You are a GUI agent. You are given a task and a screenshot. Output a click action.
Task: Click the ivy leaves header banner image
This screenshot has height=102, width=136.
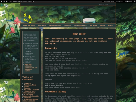pos(68,15)
